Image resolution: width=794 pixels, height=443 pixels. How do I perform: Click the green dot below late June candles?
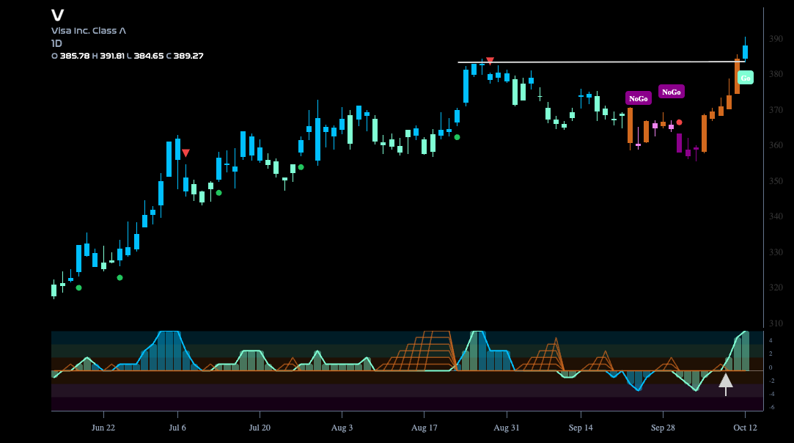[120, 278]
